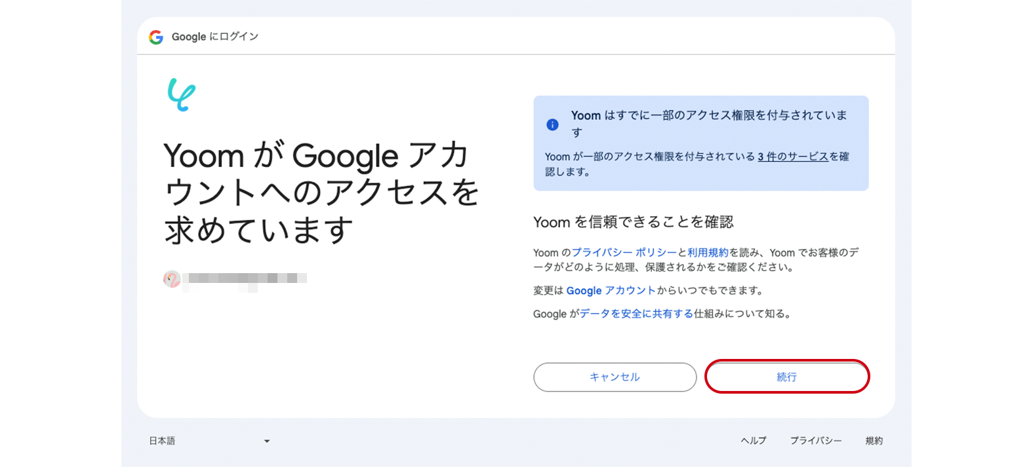Click the "Yoom を信頼できることを確認" heading

coord(633,222)
